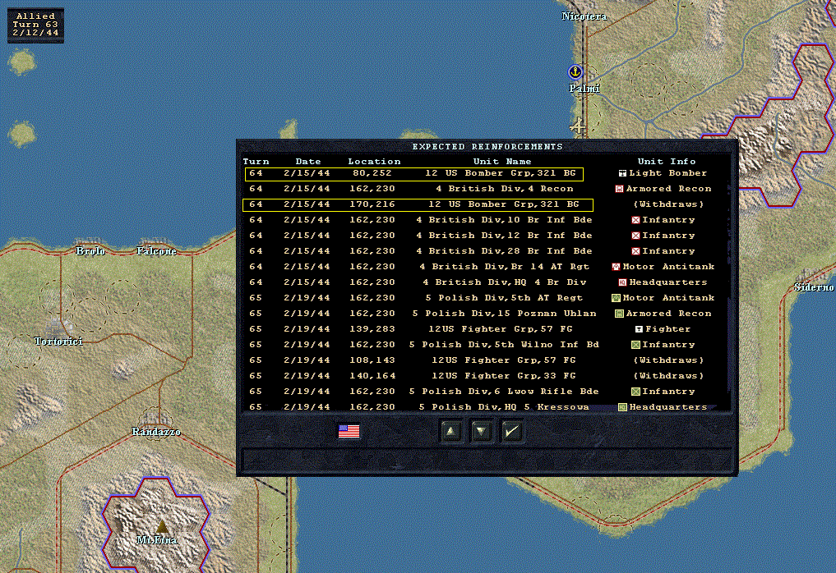Viewport: 836px width, 573px height.
Task: Click the US flag nation icon
Action: click(x=349, y=431)
